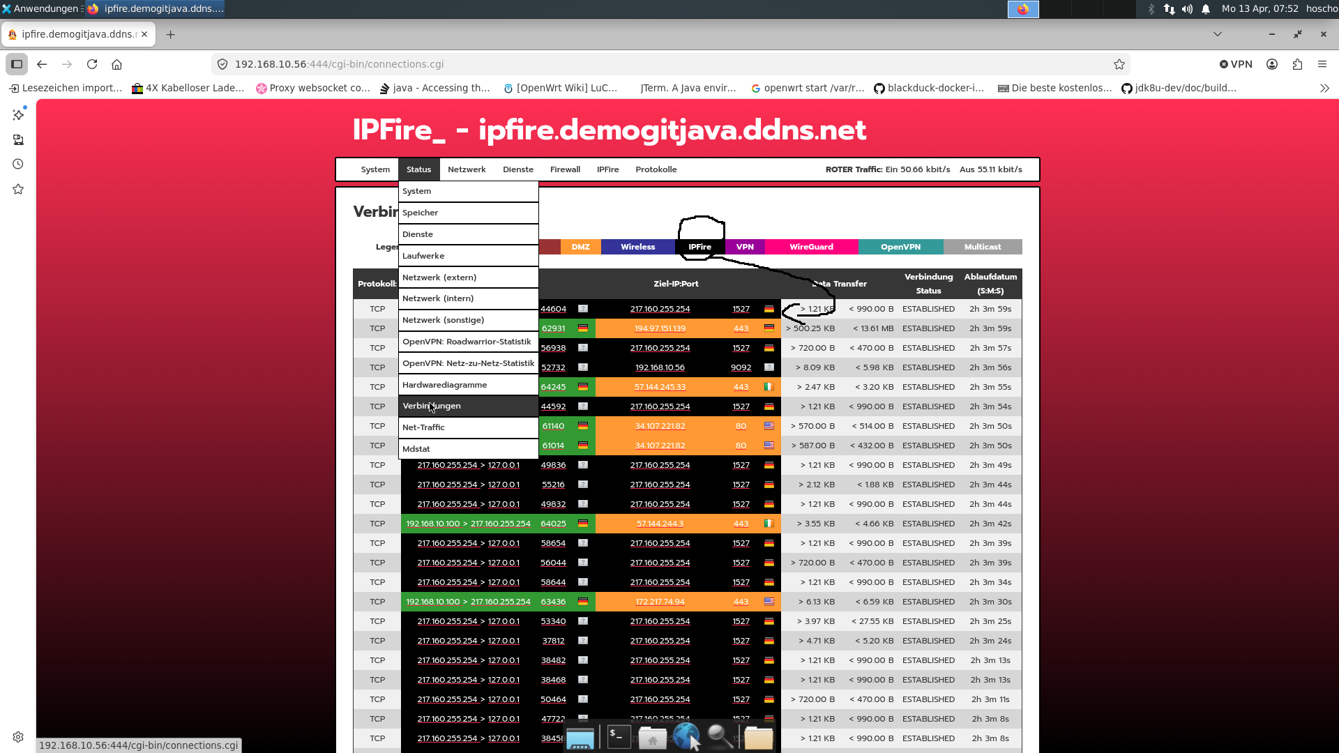Bookmark page with the star icon
Viewport: 1339px width, 753px height.
click(1119, 64)
